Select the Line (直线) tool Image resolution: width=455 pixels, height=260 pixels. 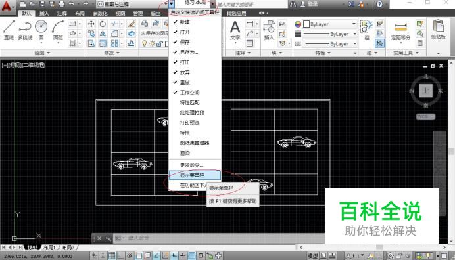pyautogui.click(x=9, y=30)
